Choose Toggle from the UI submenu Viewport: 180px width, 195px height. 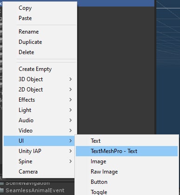click(127, 191)
